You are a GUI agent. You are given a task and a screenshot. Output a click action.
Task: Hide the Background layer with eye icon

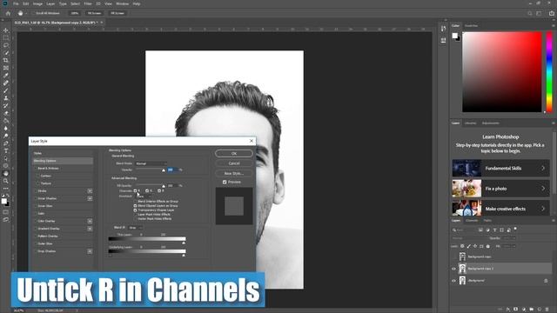pyautogui.click(x=453, y=281)
